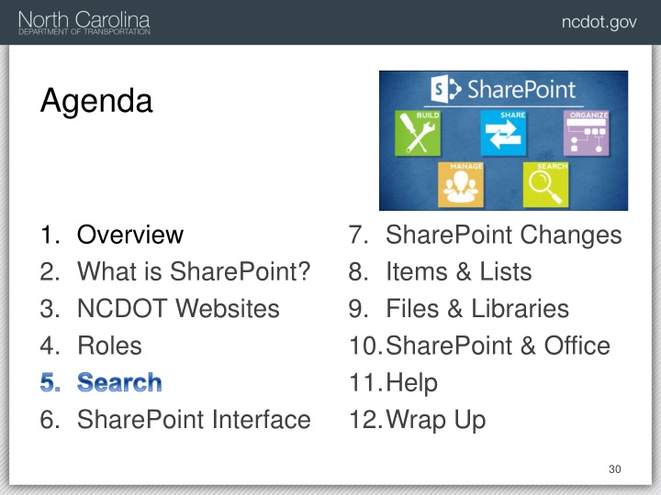This screenshot has width=661, height=495.
Task: Click the Wrap Up agenda item
Action: (x=435, y=420)
